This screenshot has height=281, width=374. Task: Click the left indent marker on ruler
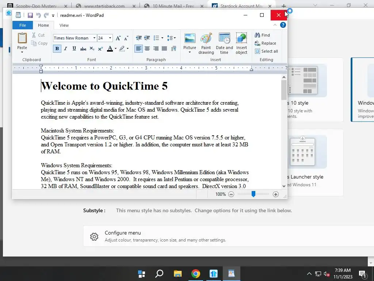(x=41, y=71)
